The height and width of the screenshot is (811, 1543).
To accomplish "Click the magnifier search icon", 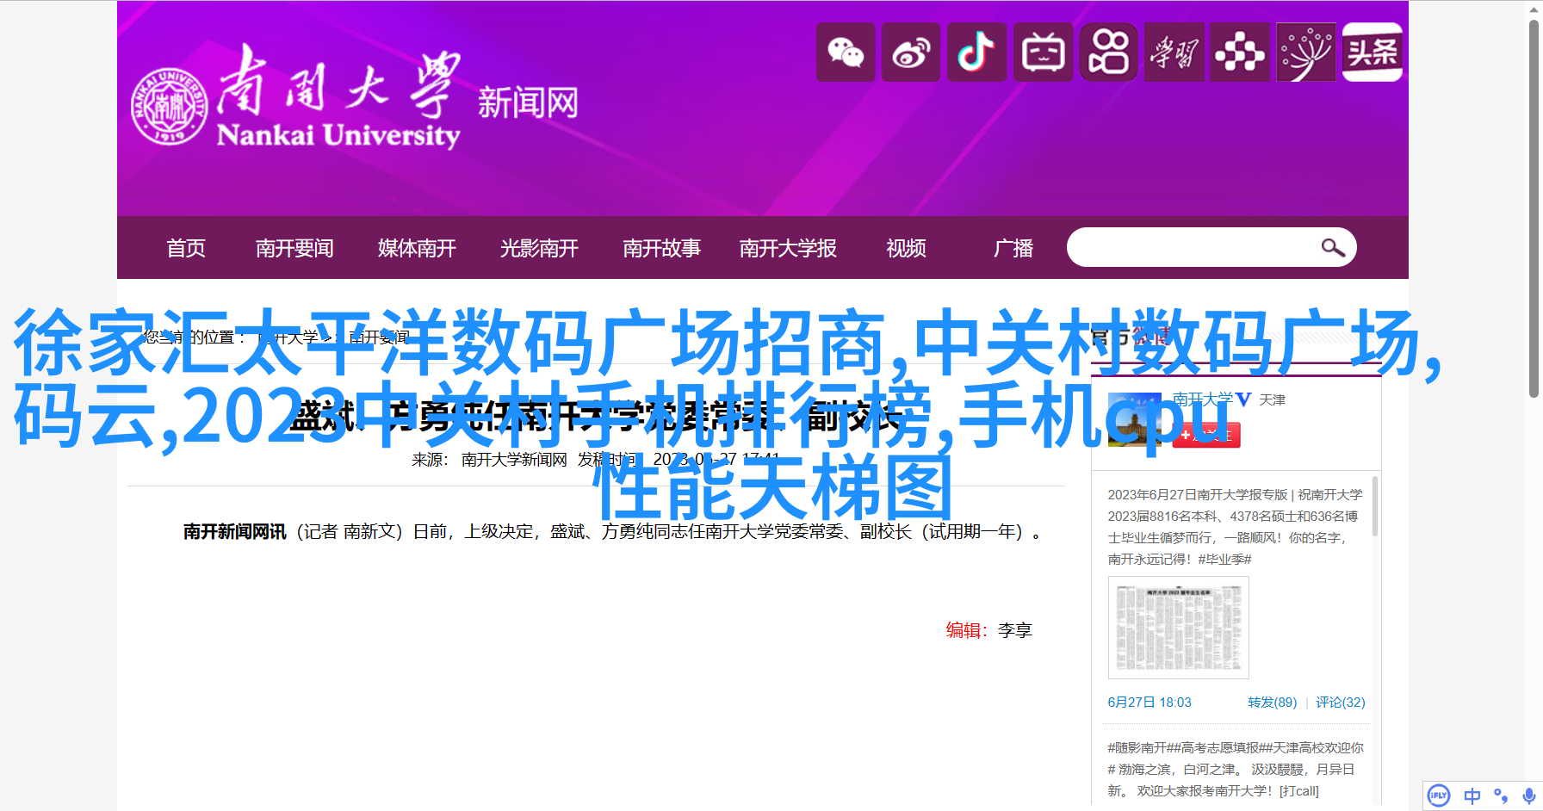I will point(1332,248).
